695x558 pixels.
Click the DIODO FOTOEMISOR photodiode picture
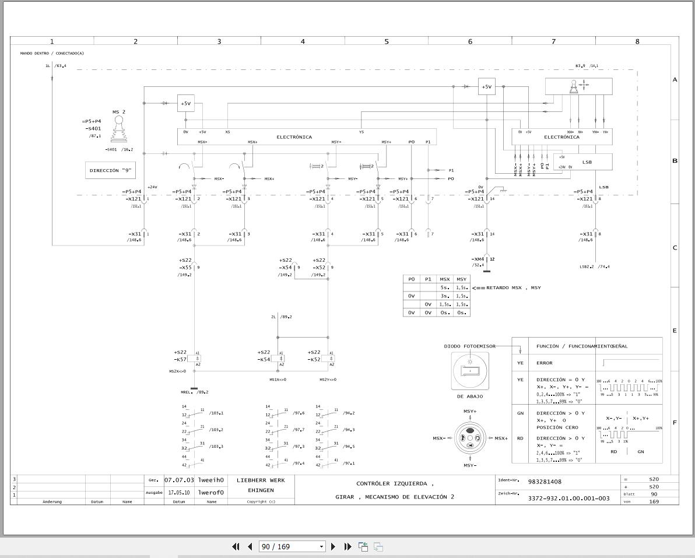click(x=470, y=371)
